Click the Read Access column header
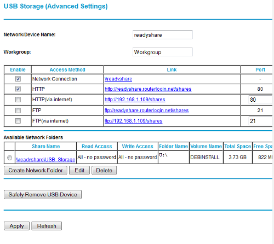 [x=97, y=146]
